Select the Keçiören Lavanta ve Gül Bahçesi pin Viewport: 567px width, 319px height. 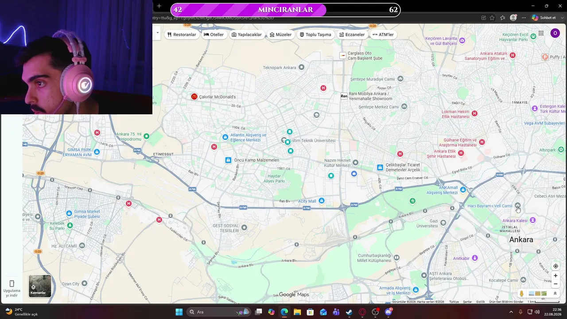point(462,40)
